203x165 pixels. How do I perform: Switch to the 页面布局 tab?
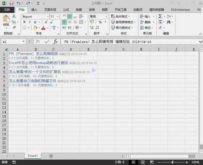coord(50,10)
